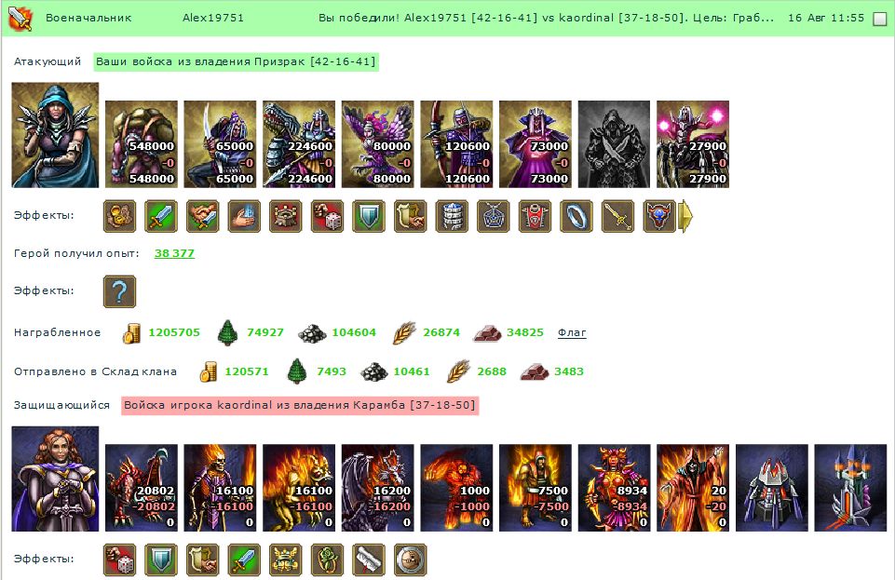Click the amulet effect icon in attacker effects

tap(493, 216)
